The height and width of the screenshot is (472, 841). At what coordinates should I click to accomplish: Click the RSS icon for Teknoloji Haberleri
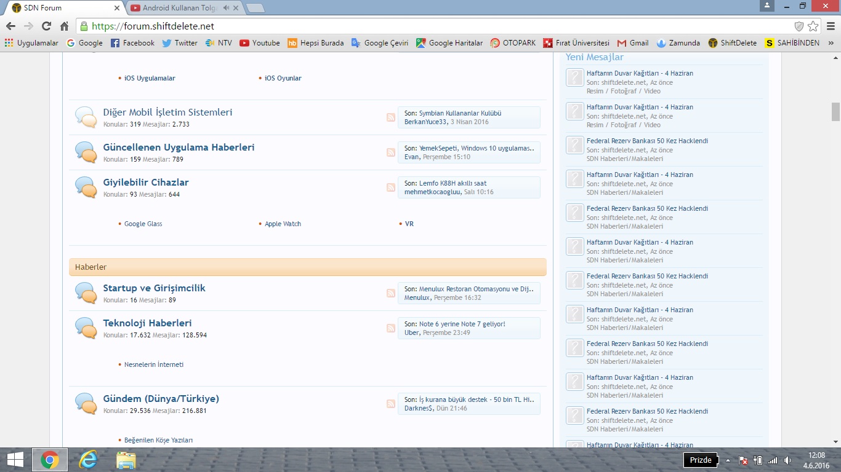click(x=391, y=328)
